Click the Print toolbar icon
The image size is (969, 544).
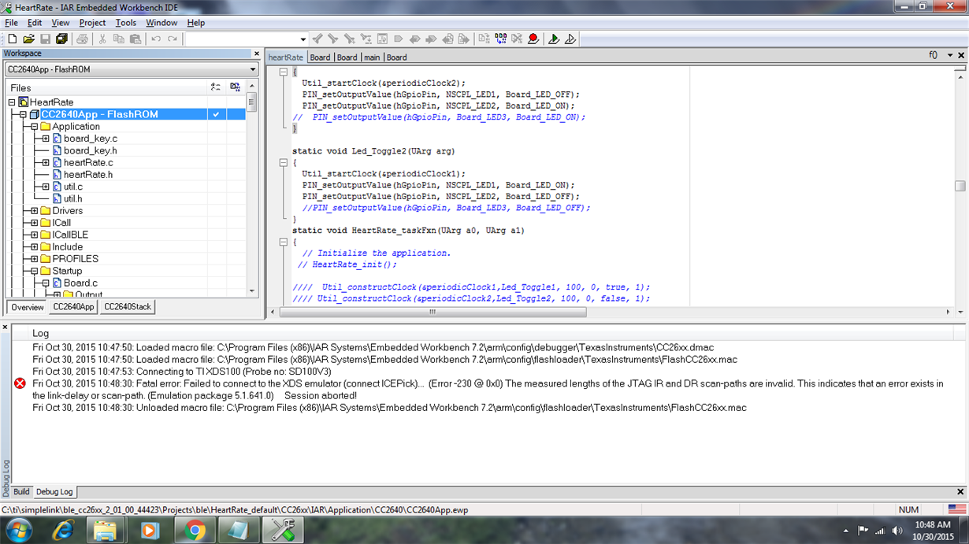point(82,39)
